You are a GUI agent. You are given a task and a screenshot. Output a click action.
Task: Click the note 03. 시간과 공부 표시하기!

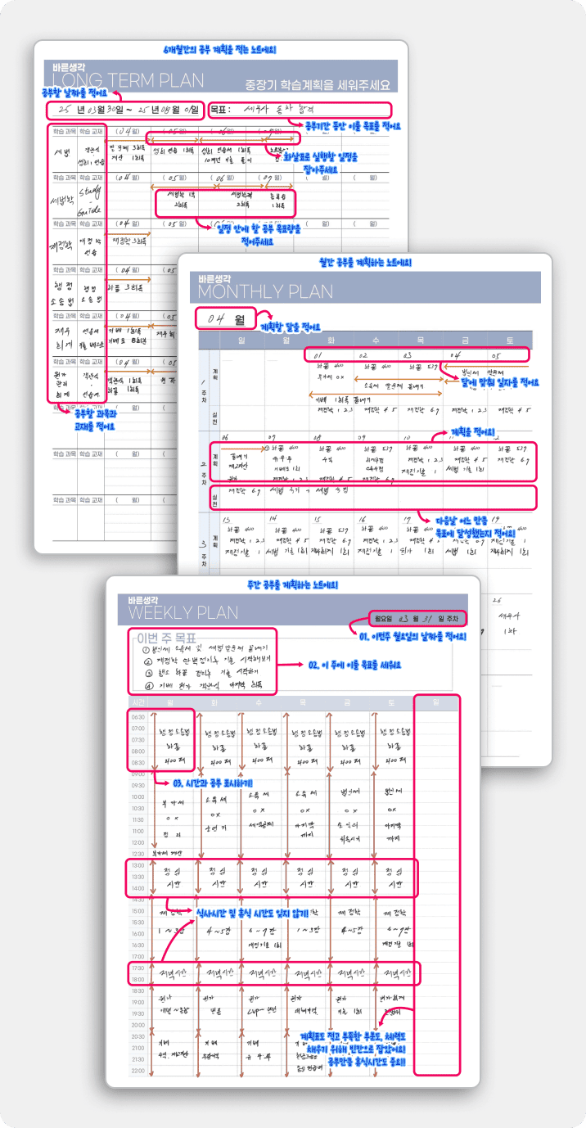(x=212, y=783)
